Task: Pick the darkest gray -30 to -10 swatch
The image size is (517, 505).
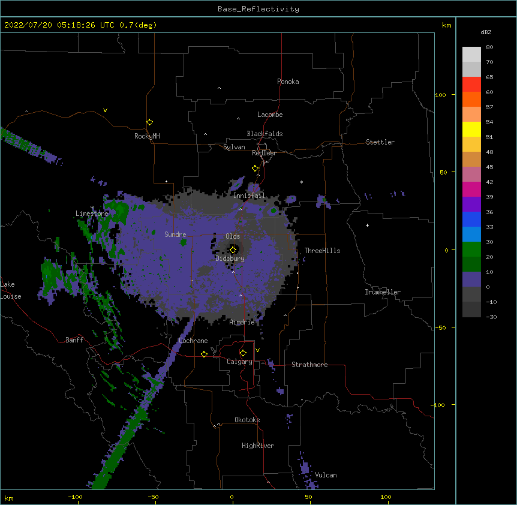Action: [x=471, y=309]
